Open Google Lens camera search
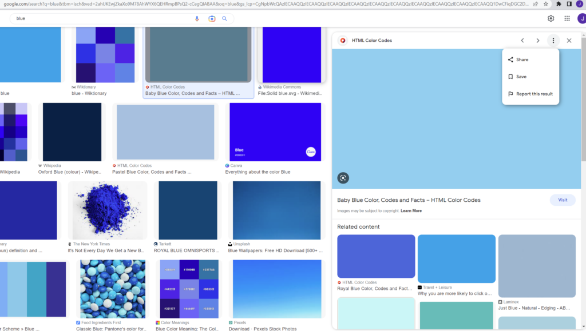 [x=212, y=18]
